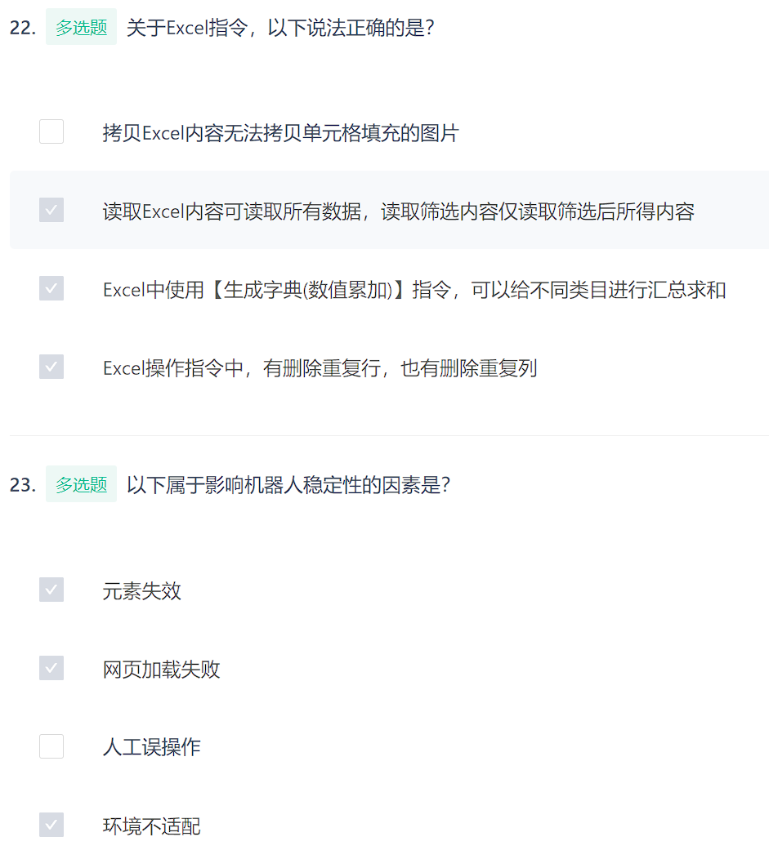Uncheck the 生成字典(数值累加) option checkbox

click(51, 288)
